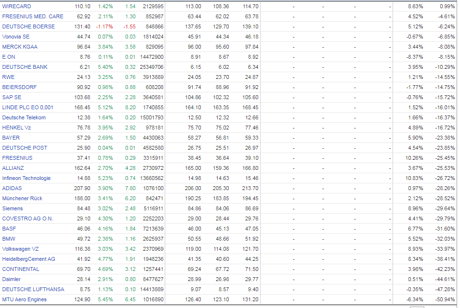Select WIRECARD price 110.10

(x=82, y=6)
